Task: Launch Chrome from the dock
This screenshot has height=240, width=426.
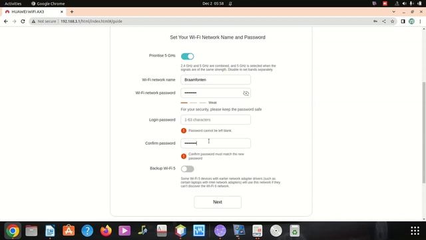Action: [13, 231]
